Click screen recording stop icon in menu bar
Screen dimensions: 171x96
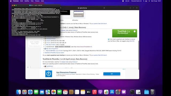[x=123, y=1]
